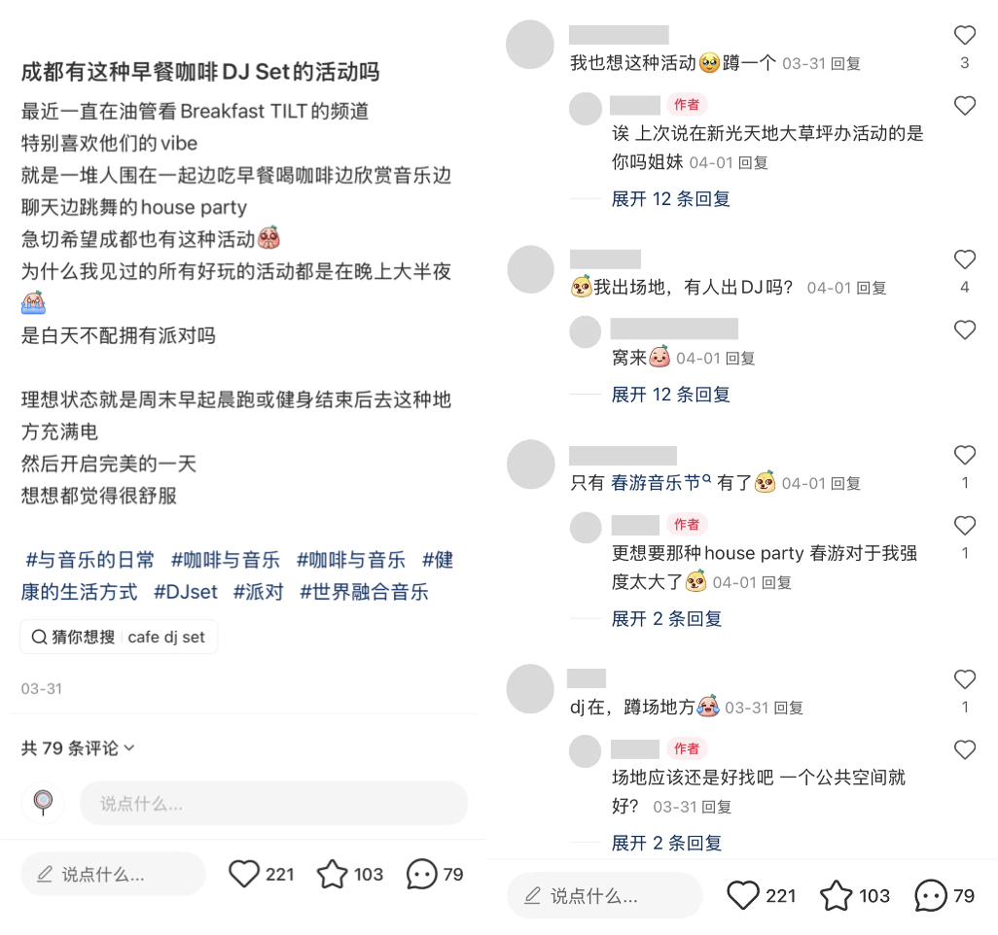The image size is (998, 935).
Task: Open 共 79 条评论 sort dropdown
Action: [78, 748]
